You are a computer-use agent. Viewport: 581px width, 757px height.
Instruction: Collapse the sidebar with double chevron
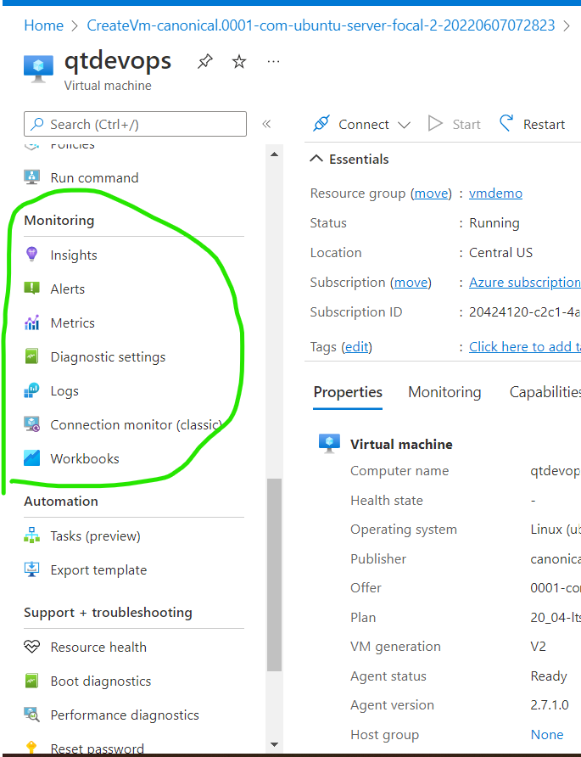tap(266, 124)
